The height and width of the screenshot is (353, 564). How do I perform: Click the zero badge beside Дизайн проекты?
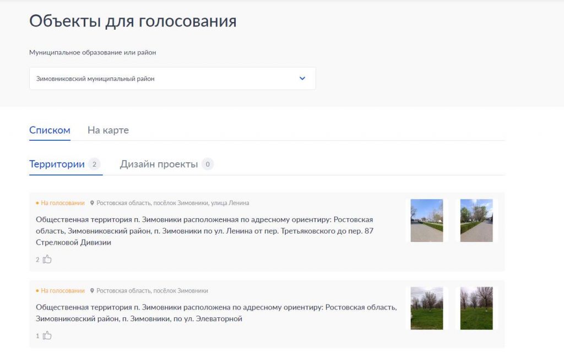tap(208, 164)
